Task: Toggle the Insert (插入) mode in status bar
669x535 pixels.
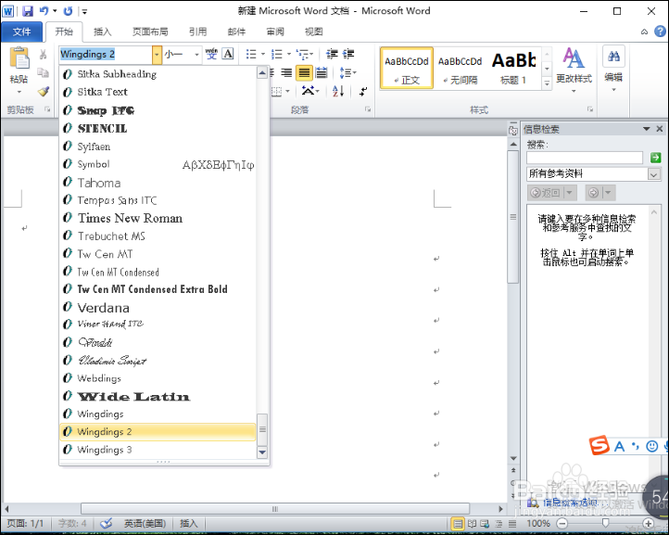Action: point(189,524)
